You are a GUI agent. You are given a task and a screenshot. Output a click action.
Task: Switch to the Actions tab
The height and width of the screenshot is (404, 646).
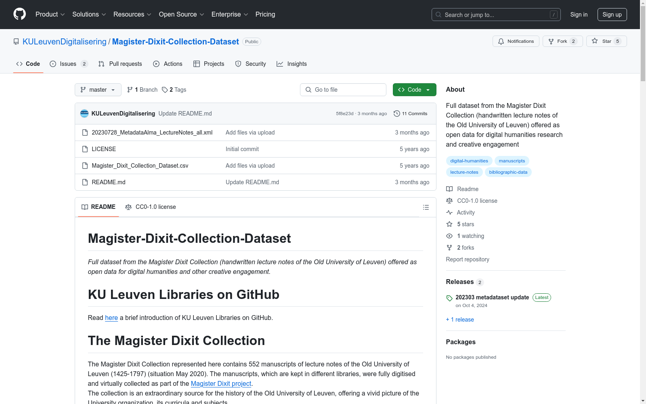pos(168,64)
